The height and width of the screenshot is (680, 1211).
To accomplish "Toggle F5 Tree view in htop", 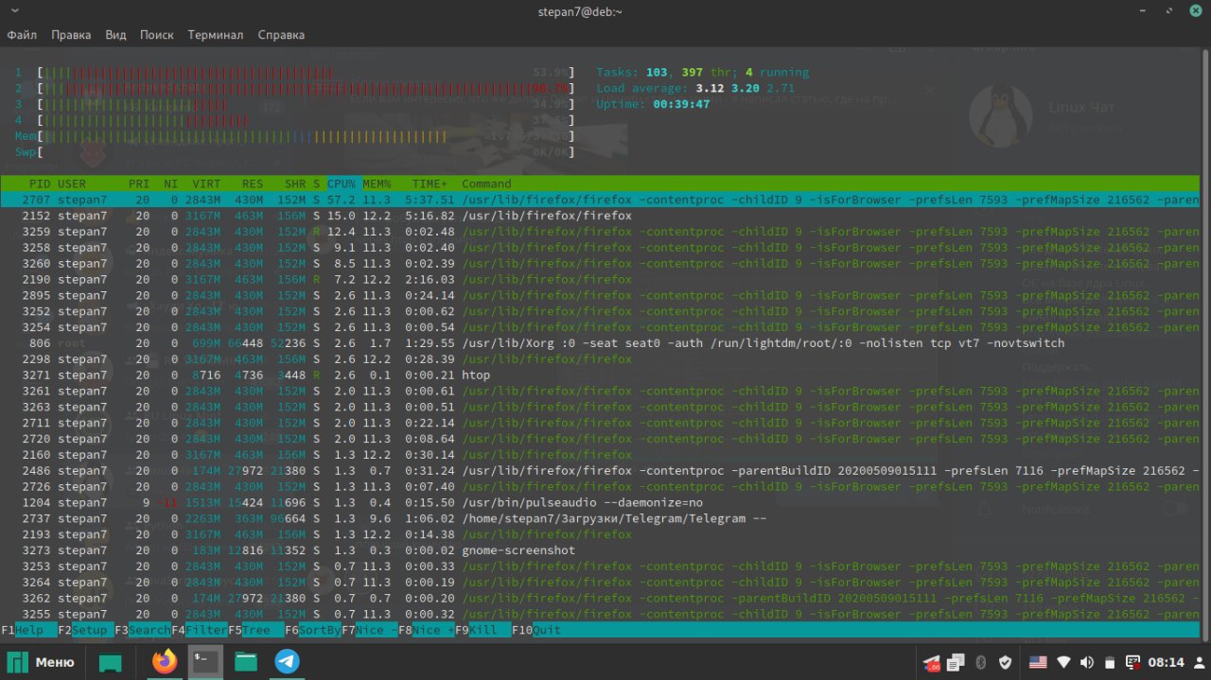I will tap(255, 630).
